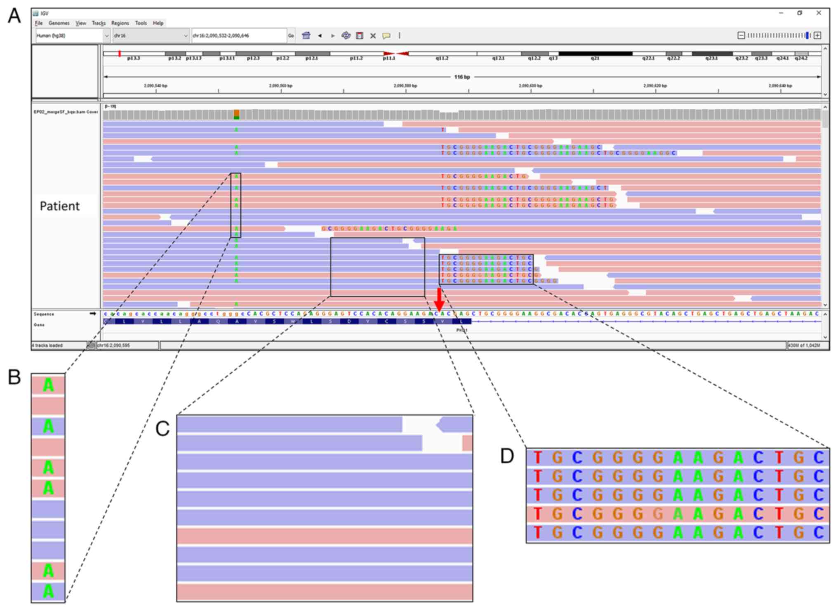
Task: Click the define region of interest icon
Action: pos(360,36)
